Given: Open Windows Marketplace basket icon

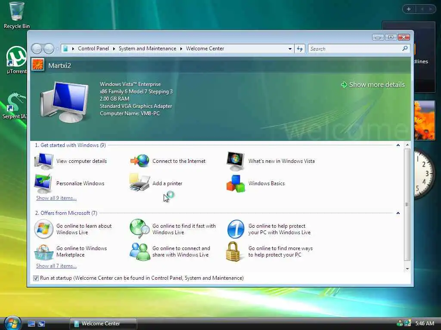Looking at the screenshot, I should point(43,252).
